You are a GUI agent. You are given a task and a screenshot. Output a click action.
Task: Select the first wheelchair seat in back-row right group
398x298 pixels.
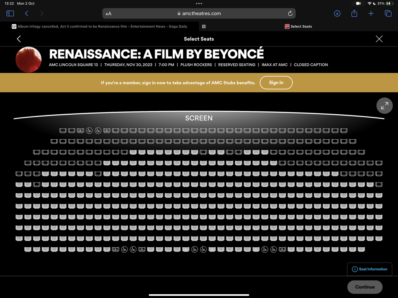click(265, 249)
